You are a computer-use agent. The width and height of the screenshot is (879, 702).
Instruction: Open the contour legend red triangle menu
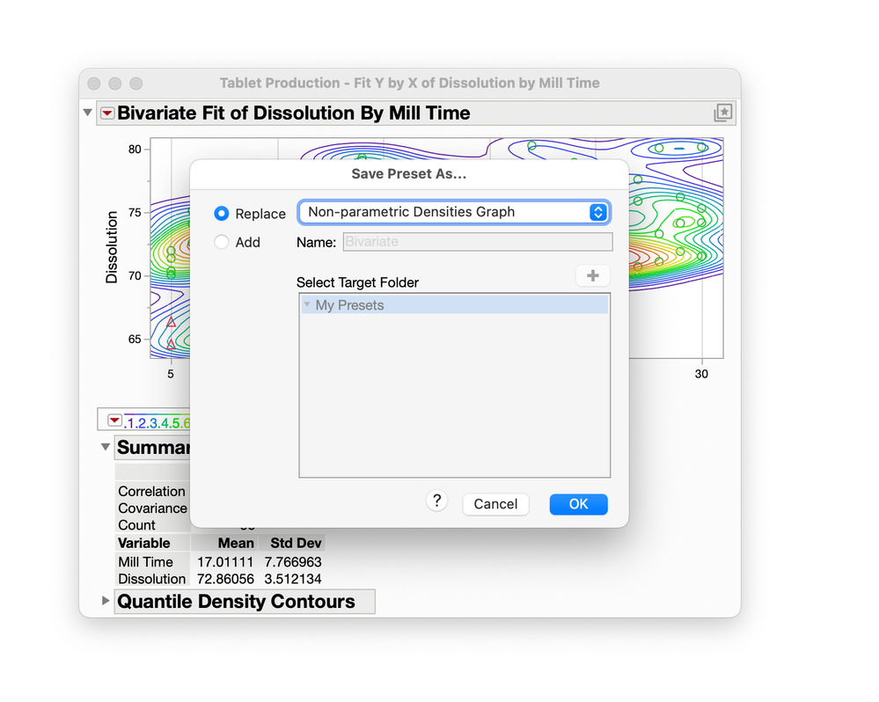click(x=114, y=420)
